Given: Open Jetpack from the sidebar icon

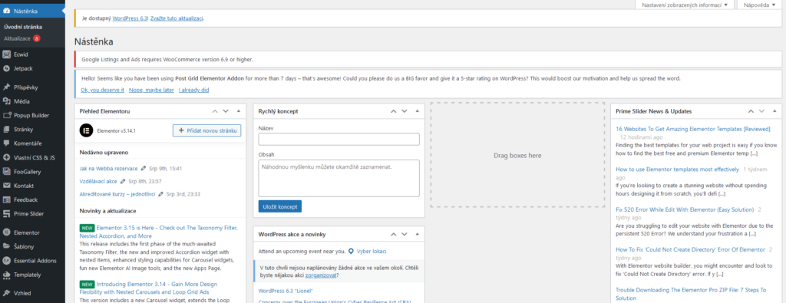Looking at the screenshot, I should point(6,68).
